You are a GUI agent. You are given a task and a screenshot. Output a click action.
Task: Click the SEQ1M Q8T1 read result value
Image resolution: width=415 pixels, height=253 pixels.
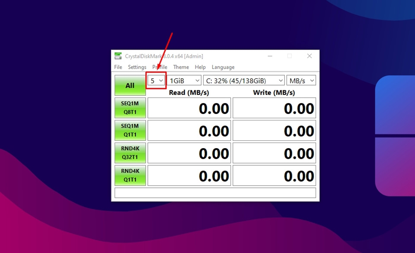click(189, 108)
